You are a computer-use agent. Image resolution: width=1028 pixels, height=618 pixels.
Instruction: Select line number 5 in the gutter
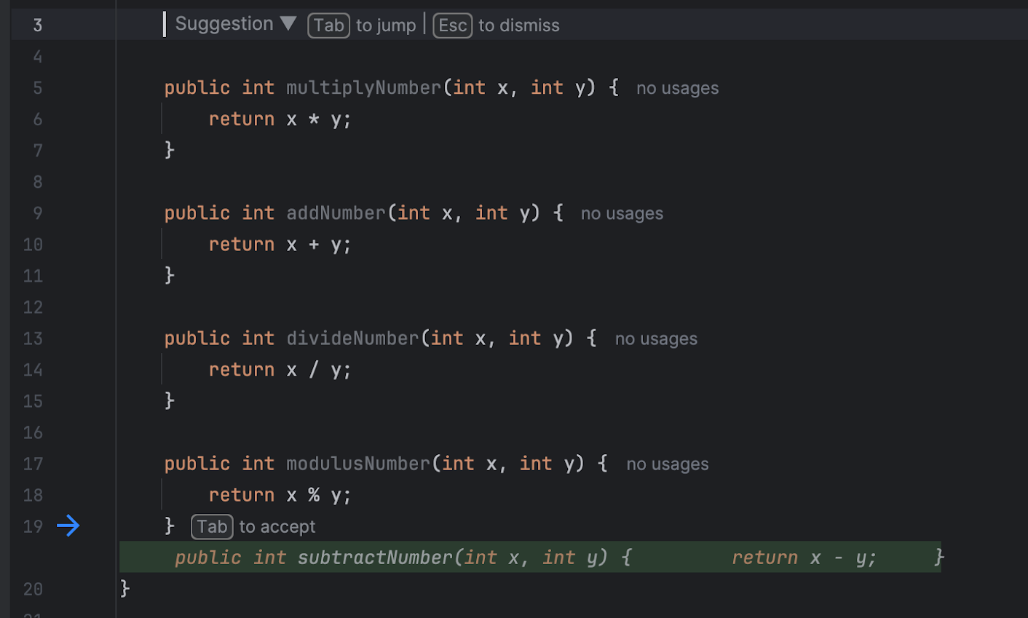click(37, 88)
